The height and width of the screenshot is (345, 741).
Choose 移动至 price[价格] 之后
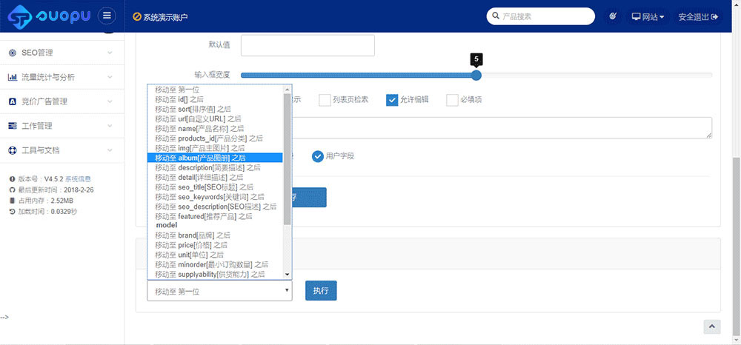[x=215, y=245]
